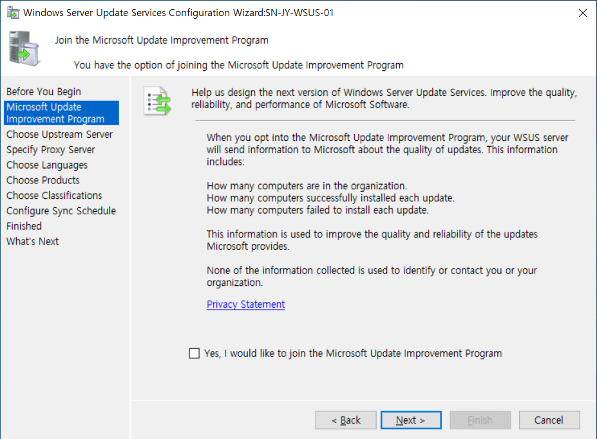
Task: Click the paragraph beginning 'None of the information collected'
Action: pyautogui.click(x=372, y=277)
